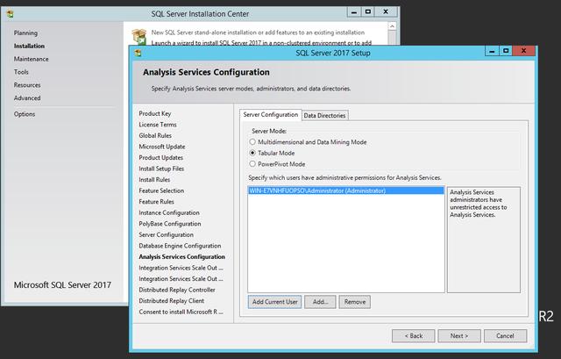Viewport: 561px width, 359px height.
Task: Click the Add Current User button
Action: pos(274,302)
